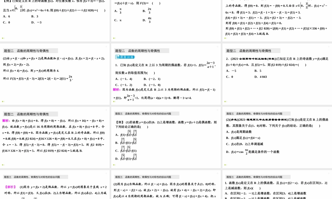Select option D. 4π/3
Image resolution: width=332 pixels, height=199 pixels.
pyautogui.click(x=147, y=20)
